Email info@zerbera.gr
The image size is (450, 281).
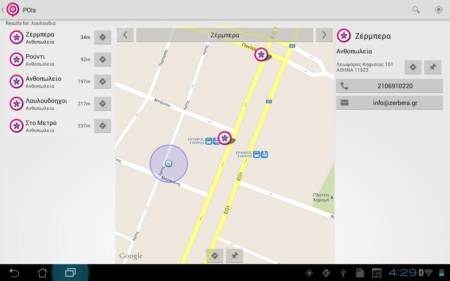coord(390,103)
